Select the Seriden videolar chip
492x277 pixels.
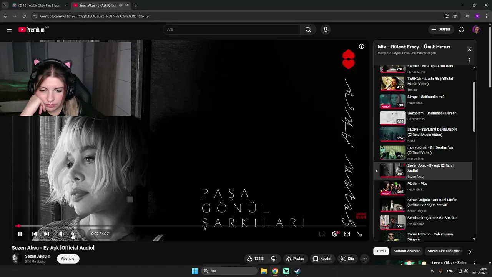point(407,251)
